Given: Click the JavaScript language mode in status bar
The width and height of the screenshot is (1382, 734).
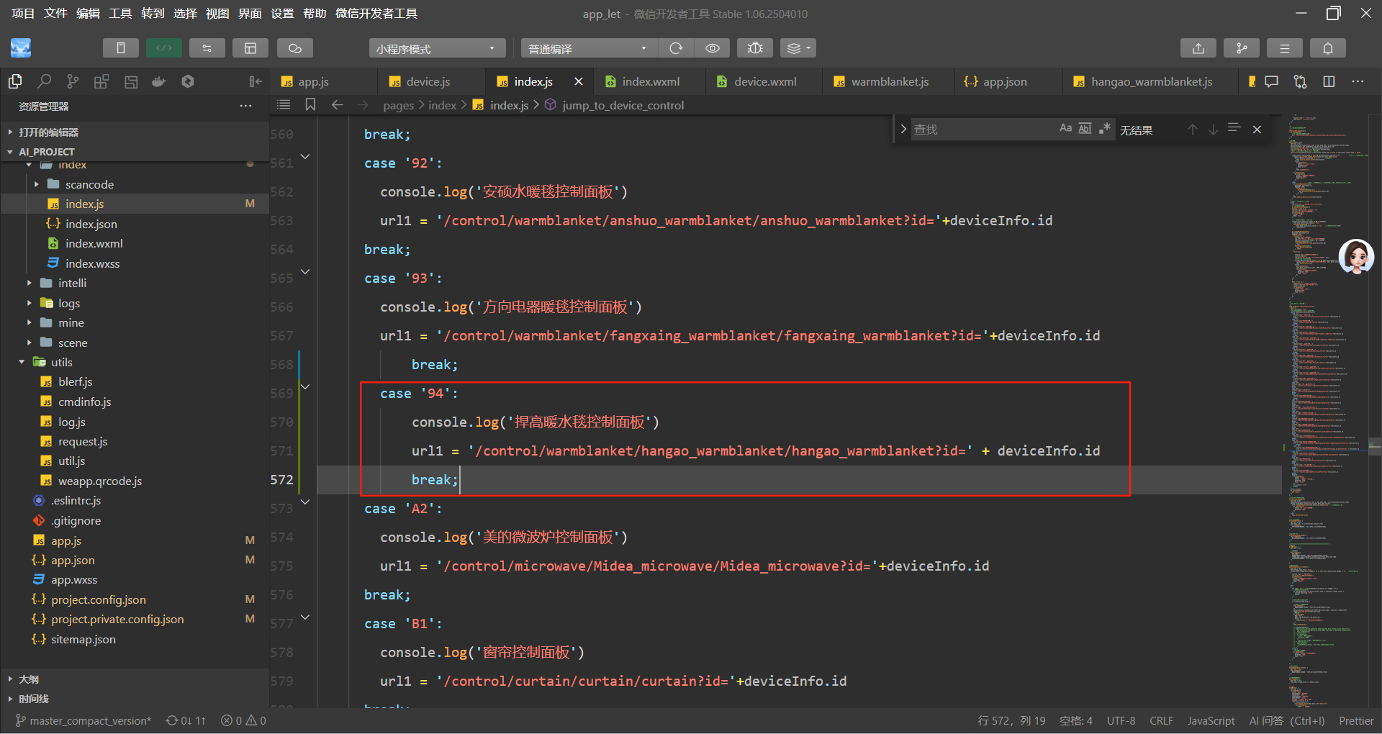Looking at the screenshot, I should coord(1210,720).
